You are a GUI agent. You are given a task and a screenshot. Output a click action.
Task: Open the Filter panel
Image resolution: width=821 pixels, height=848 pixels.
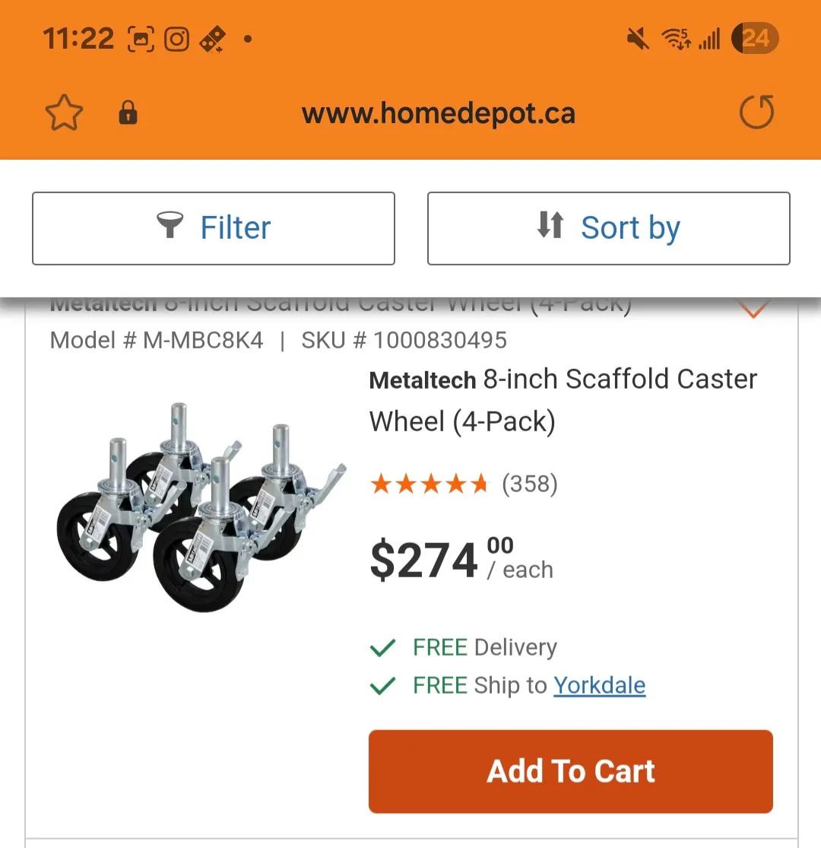pyautogui.click(x=213, y=228)
